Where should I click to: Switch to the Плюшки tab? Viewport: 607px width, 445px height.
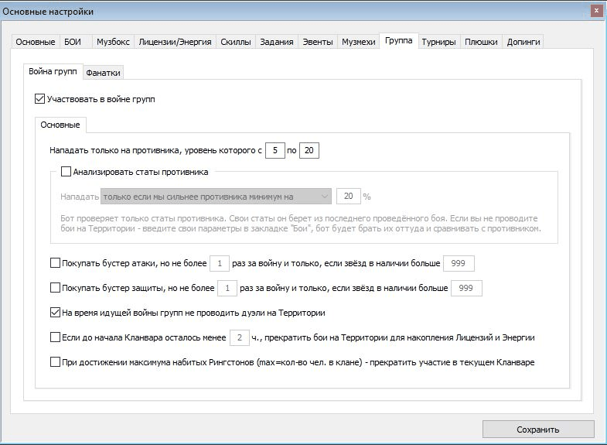coord(481,42)
